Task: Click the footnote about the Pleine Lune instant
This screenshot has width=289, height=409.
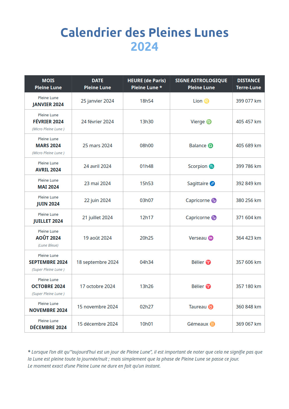Action: (145, 359)
